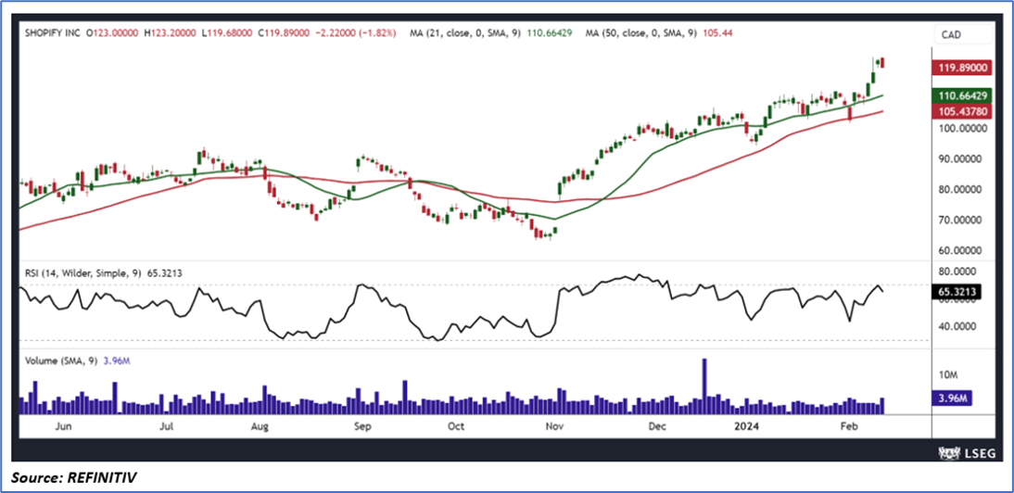Click the 90.00000 price axis label
The height and width of the screenshot is (493, 1014).
click(x=962, y=159)
